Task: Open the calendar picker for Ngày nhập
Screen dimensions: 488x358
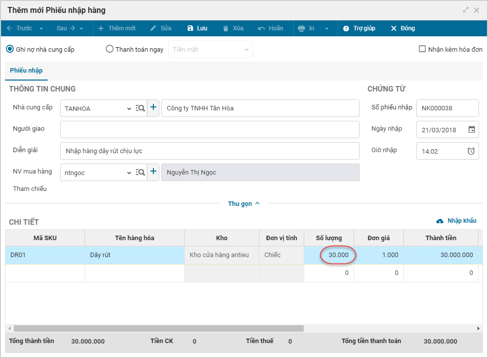Action: pyautogui.click(x=472, y=130)
